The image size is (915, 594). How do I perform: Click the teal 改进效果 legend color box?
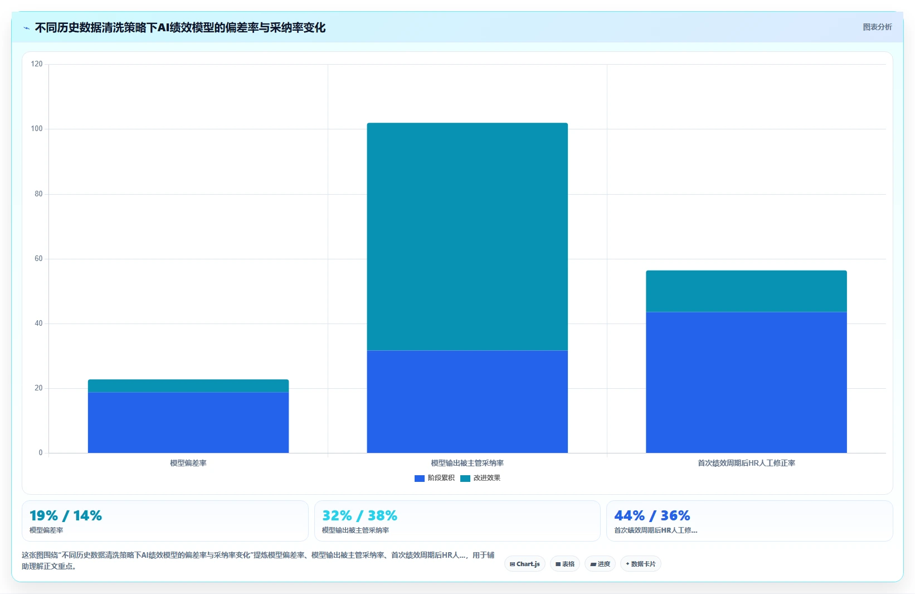(x=465, y=478)
